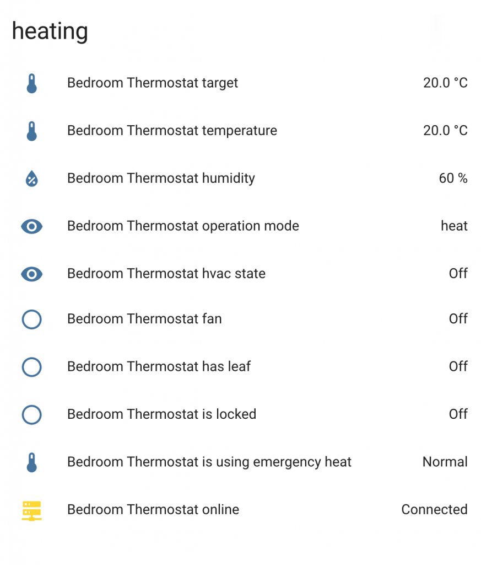Click the 'heat' operation mode value
The image size is (481, 565).
tap(454, 226)
